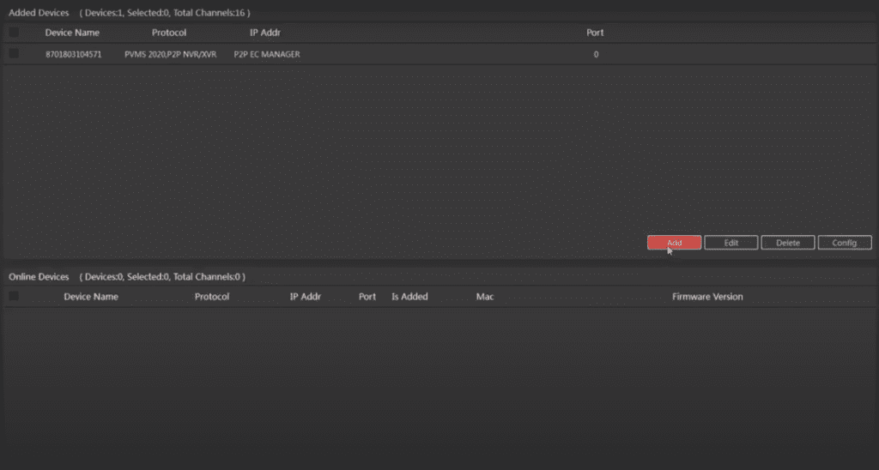
Task: Select device row named 8701803104571
Action: [x=73, y=54]
